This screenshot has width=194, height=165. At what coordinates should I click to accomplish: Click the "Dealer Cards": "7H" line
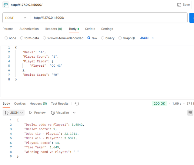(x=40, y=75)
